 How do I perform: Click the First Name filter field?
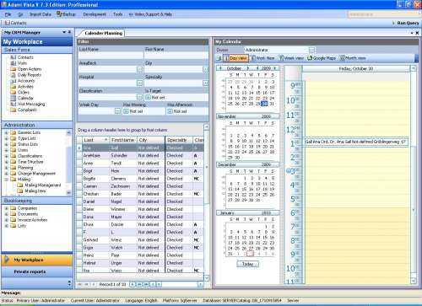[176, 56]
